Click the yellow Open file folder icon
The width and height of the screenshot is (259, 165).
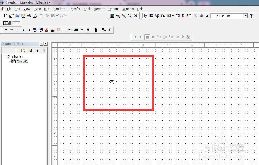pos(12,16)
